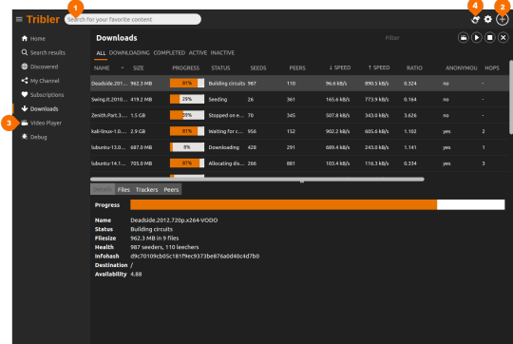Open settings via the gear icon
Image resolution: width=513 pixels, height=344 pixels.
487,19
